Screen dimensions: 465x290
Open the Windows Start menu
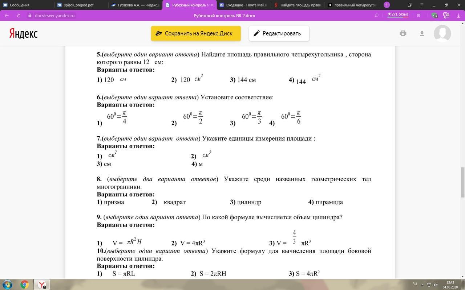pyautogui.click(x=7, y=285)
